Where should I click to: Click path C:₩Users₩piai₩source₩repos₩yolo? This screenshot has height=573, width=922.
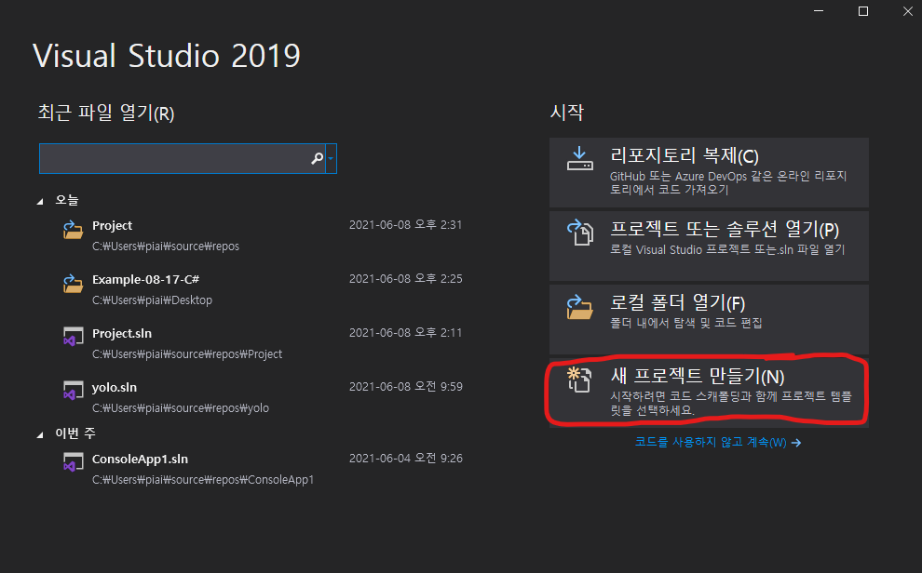coord(181,408)
